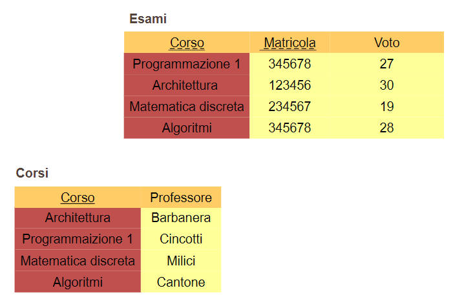
Task: Select the voto 19 cell
Action: tap(386, 107)
